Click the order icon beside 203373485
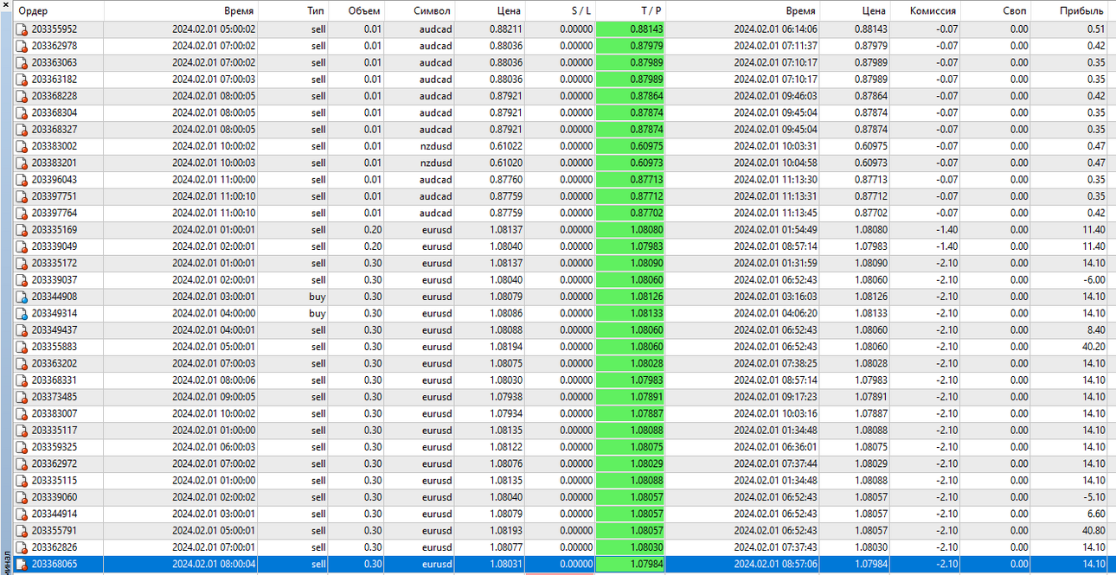This screenshot has height=575, width=1116. coord(22,397)
